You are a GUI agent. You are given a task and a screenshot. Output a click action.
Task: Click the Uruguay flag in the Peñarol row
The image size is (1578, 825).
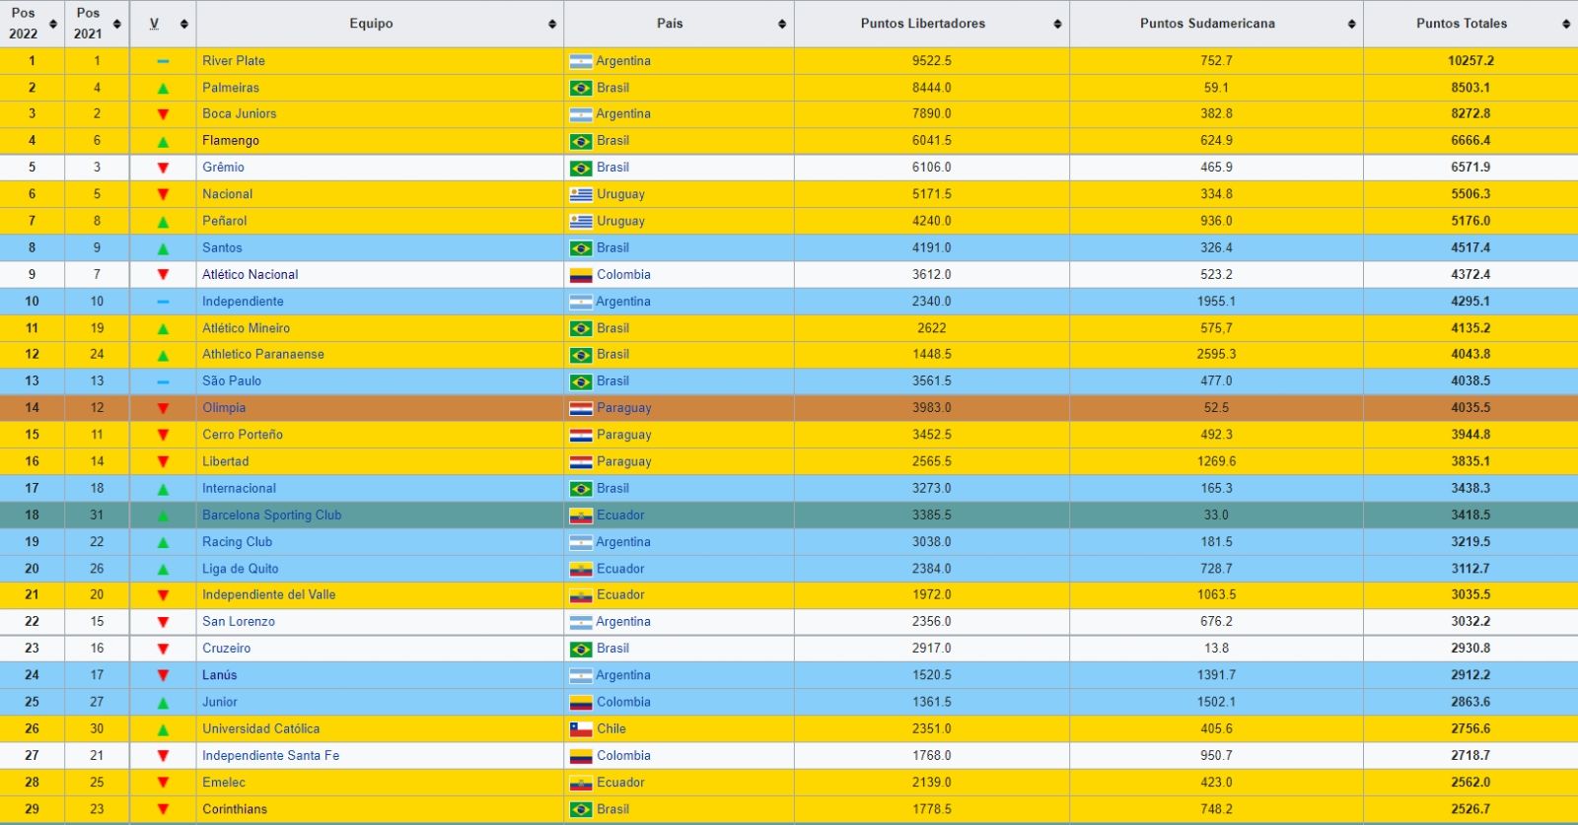tap(581, 221)
